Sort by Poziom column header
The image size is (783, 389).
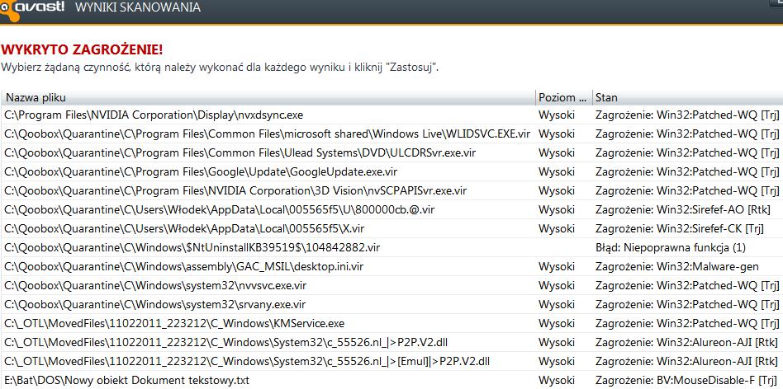point(564,97)
